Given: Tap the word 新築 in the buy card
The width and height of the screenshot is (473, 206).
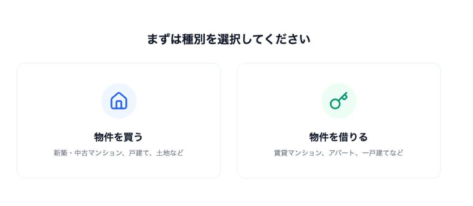Looking at the screenshot, I should [60, 153].
